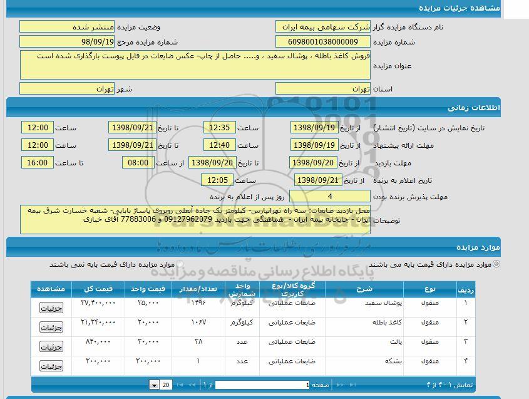The image size is (529, 399).
Task: Click the استان field showing تهران
Action: coord(323,89)
